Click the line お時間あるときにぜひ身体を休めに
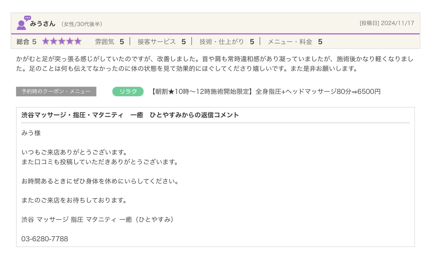This screenshot has height=260, width=436. pos(100,181)
